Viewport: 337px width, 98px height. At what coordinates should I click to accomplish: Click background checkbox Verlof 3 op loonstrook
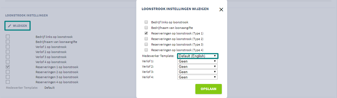[x=8, y=57]
